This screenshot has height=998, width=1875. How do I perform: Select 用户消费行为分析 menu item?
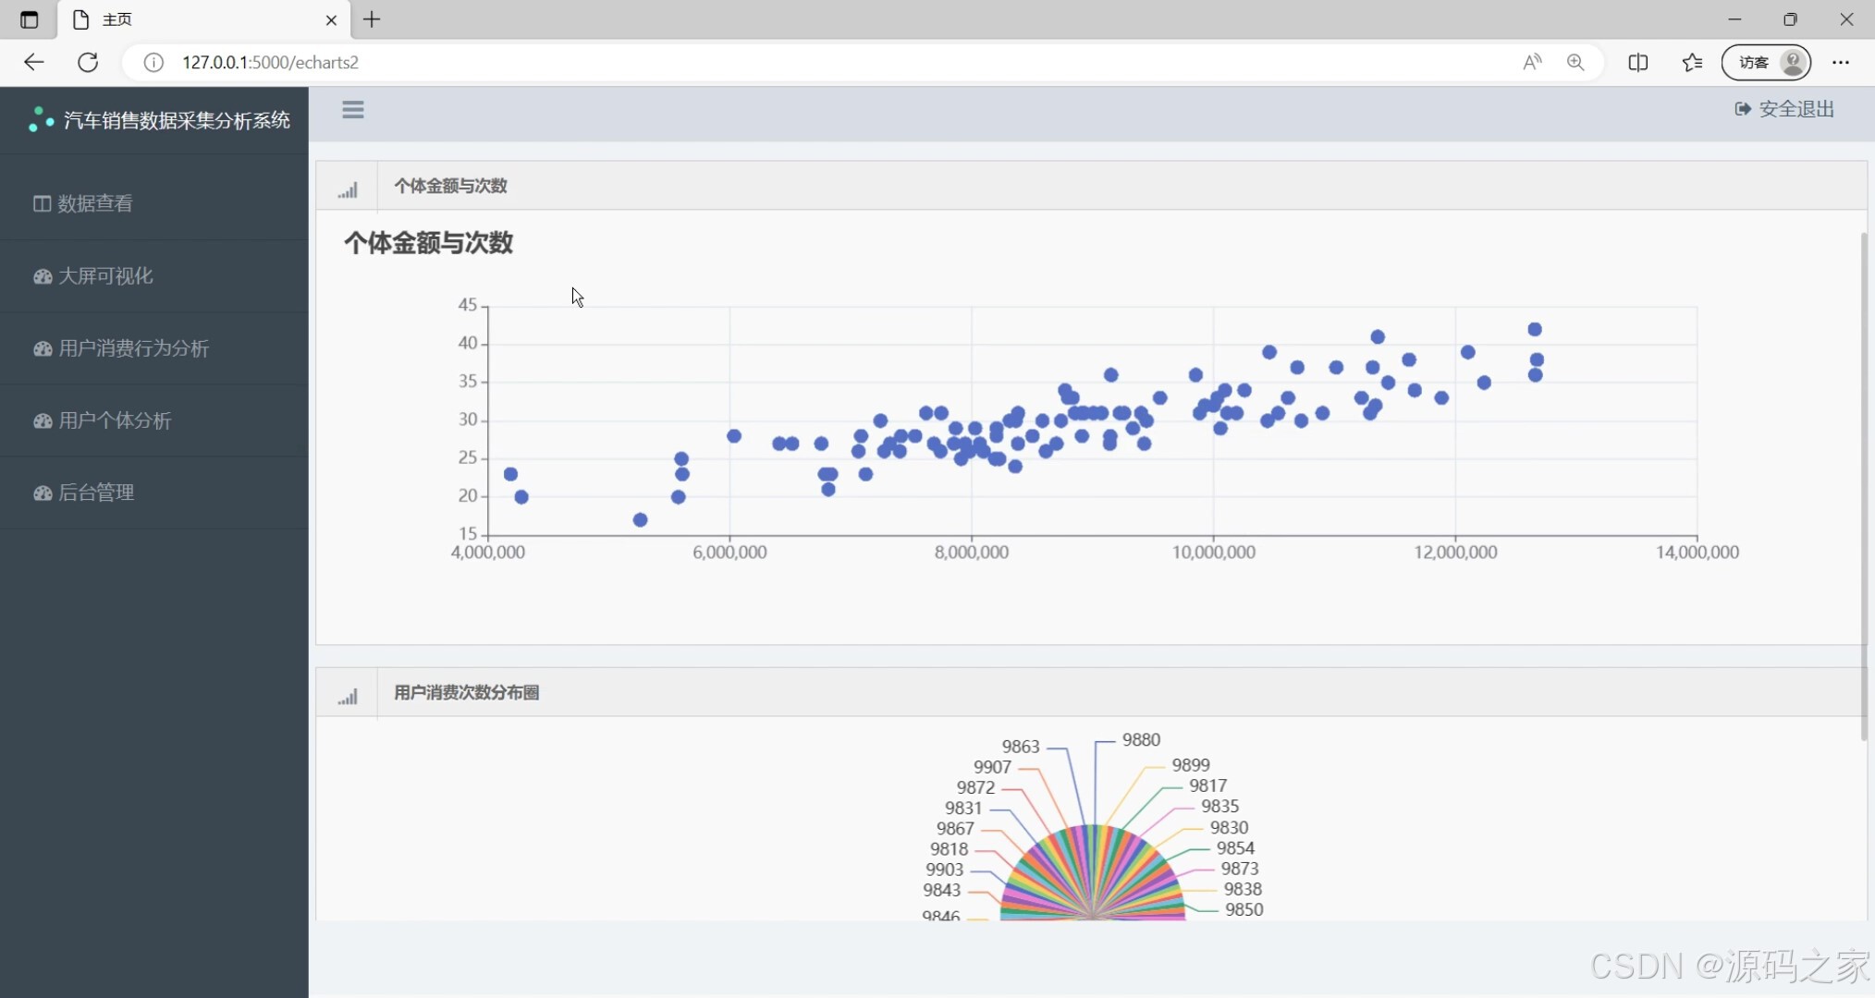pyautogui.click(x=132, y=348)
